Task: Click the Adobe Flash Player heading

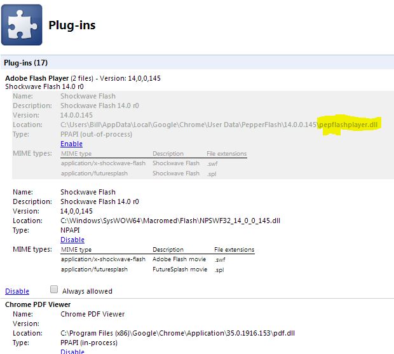Action: (37, 78)
